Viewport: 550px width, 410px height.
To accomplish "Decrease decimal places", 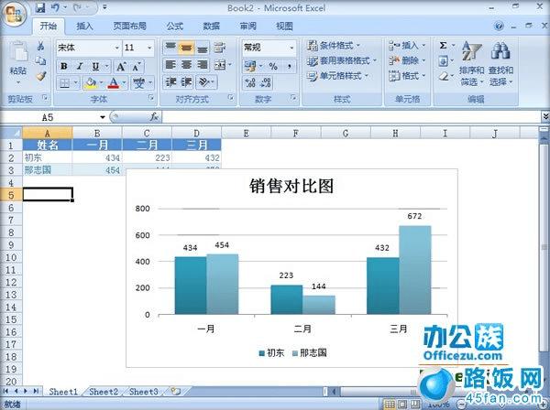I will pos(266,83).
